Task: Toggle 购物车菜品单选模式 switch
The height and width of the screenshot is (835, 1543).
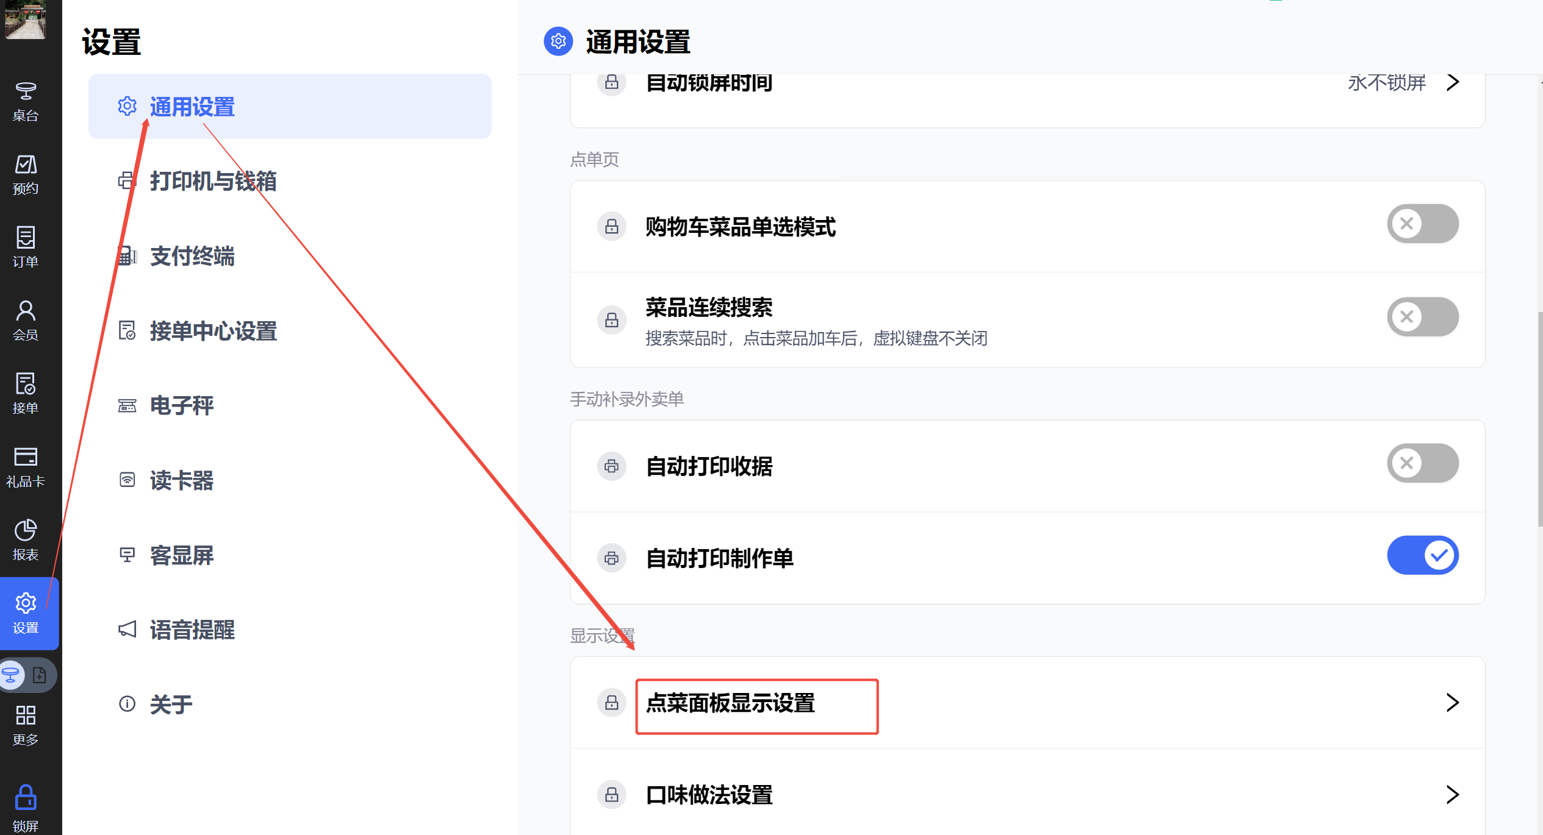Action: click(1423, 224)
